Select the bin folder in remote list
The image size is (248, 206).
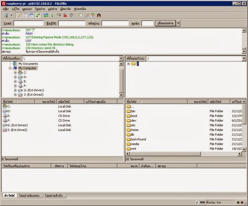coord(133,111)
